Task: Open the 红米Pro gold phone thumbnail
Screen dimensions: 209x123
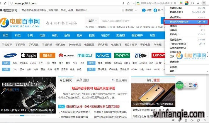Action: point(153,95)
